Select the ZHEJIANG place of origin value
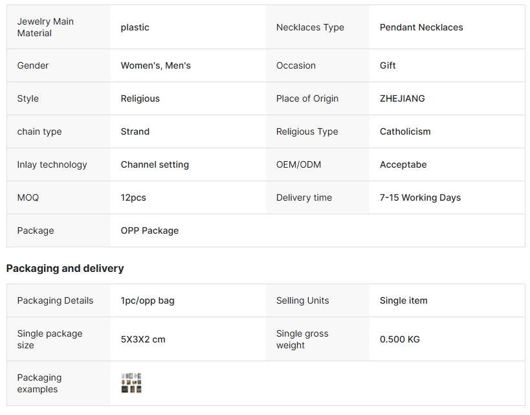 pyautogui.click(x=403, y=98)
